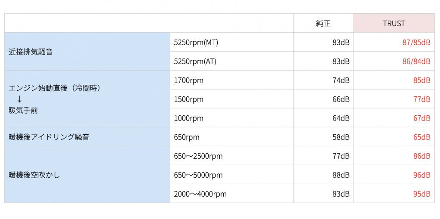The image size is (440, 219).
Task: Click the 650rpm cell
Action: point(232,137)
